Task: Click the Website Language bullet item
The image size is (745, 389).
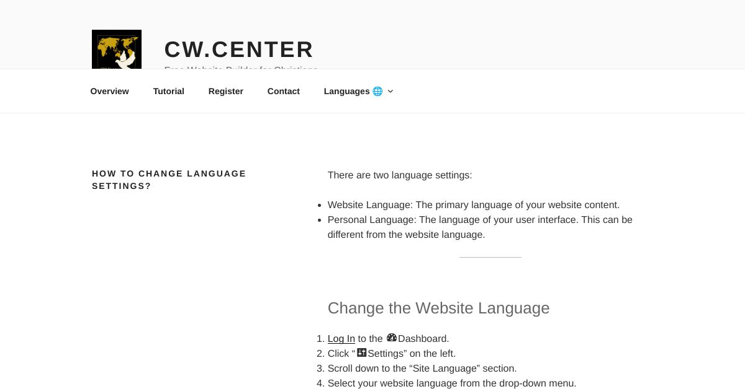Action: pos(474,205)
